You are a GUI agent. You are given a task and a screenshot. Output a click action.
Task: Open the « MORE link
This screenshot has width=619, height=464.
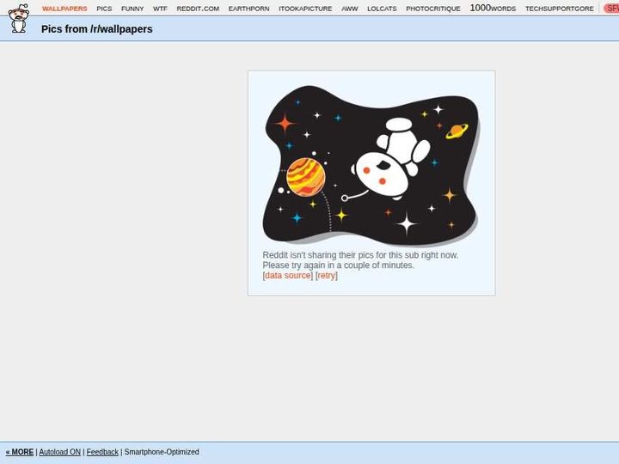(x=19, y=452)
